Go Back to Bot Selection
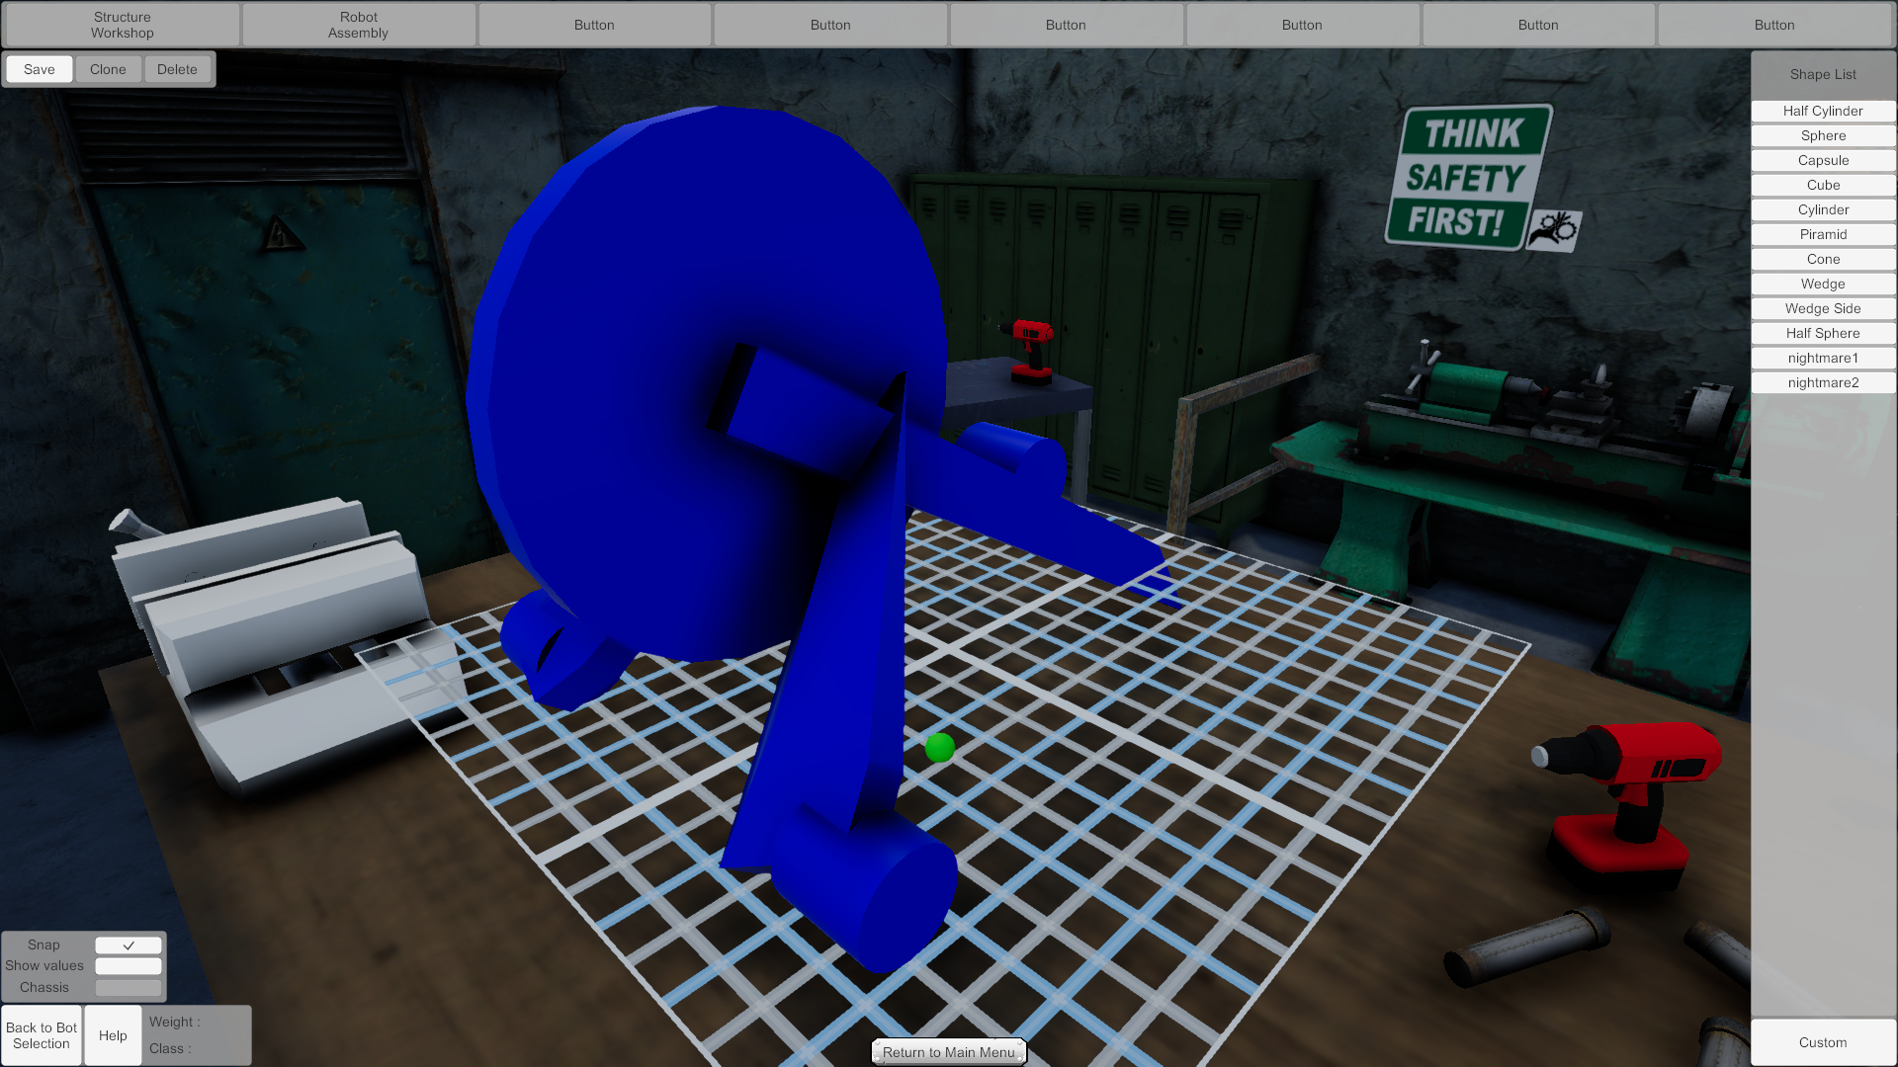1898x1067 pixels. tap(42, 1035)
